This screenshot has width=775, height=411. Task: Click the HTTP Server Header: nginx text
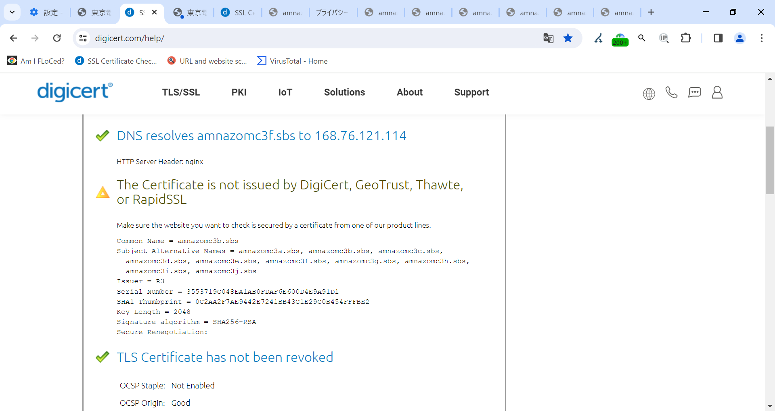click(x=160, y=162)
